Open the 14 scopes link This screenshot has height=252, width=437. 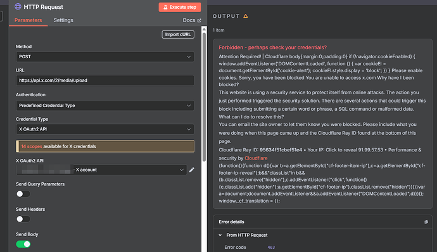point(32,146)
